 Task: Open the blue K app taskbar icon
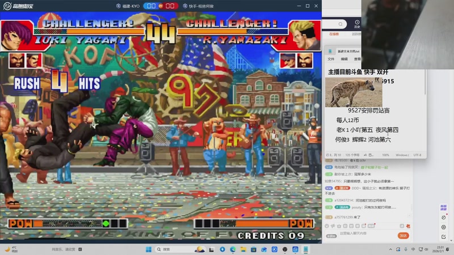click(275, 249)
